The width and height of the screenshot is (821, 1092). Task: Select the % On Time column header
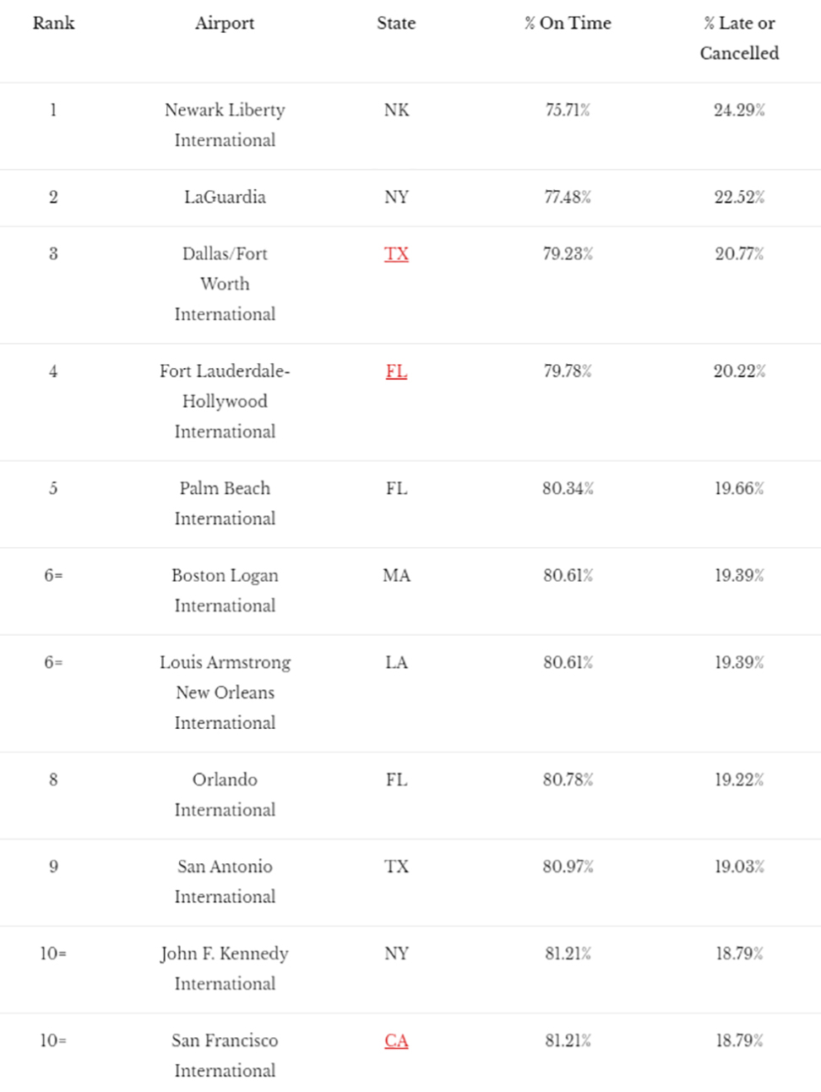point(568,24)
